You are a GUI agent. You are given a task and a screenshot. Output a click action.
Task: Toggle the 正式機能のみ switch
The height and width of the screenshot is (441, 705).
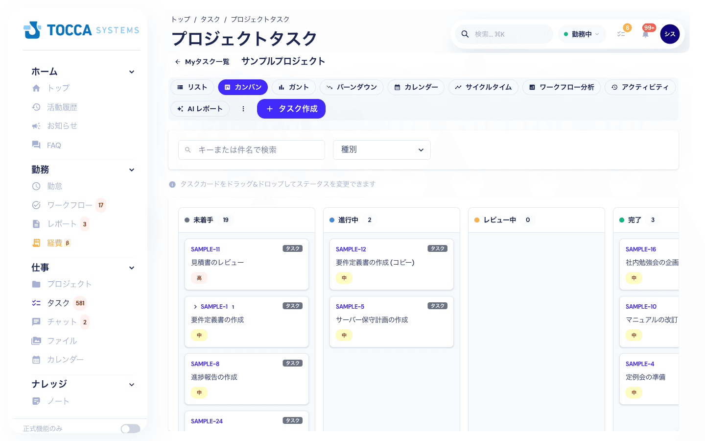click(131, 429)
